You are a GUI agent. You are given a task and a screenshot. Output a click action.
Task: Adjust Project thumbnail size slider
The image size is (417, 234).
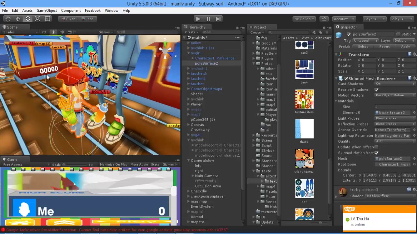[320, 223]
